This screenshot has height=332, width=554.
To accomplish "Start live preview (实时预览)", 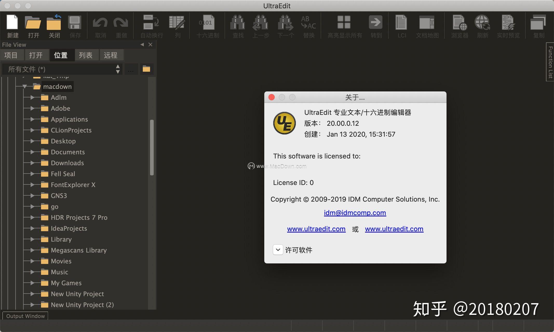I will (509, 25).
